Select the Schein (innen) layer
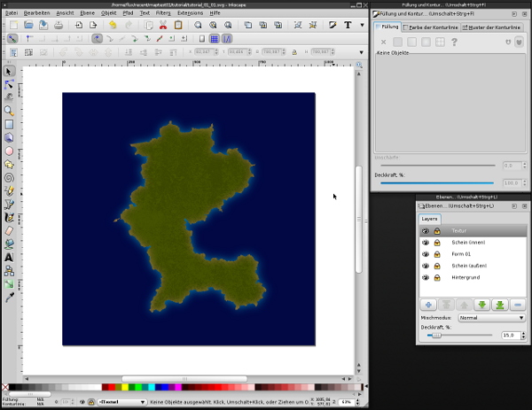532x410 pixels. (470, 242)
